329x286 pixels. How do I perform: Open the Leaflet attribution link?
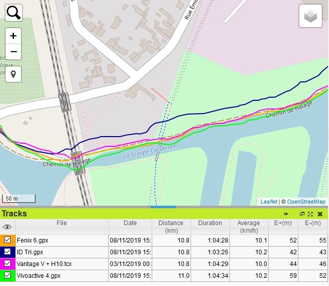pyautogui.click(x=269, y=202)
